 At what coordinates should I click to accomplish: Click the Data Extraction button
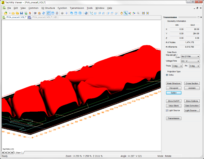[192, 106]
